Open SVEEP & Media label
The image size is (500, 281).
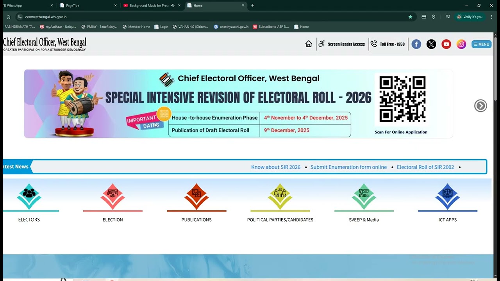[364, 220]
